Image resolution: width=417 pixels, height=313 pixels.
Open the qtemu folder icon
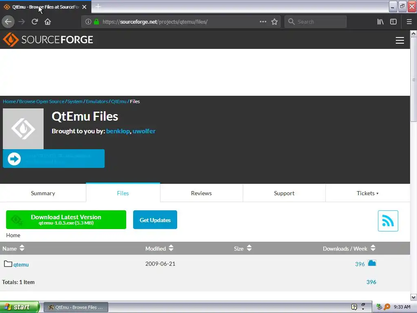pyautogui.click(x=8, y=264)
